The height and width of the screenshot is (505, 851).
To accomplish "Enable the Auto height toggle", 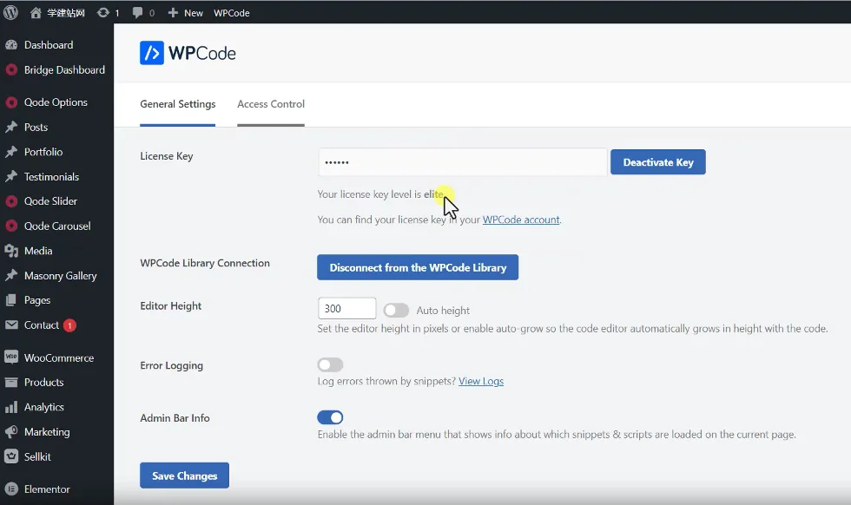I will coord(396,310).
